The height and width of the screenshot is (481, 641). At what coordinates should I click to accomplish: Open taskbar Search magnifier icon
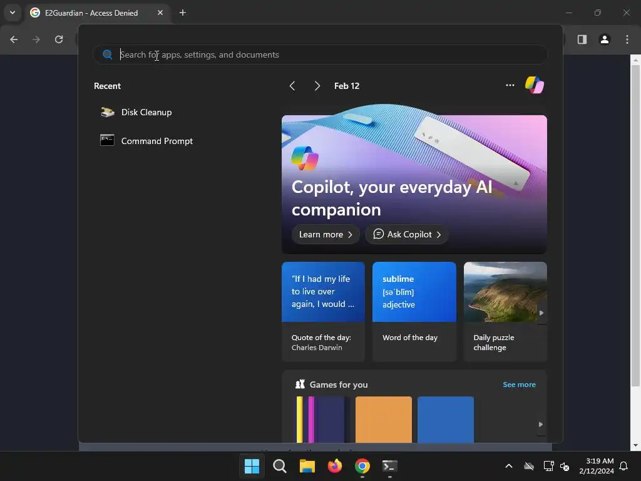280,465
